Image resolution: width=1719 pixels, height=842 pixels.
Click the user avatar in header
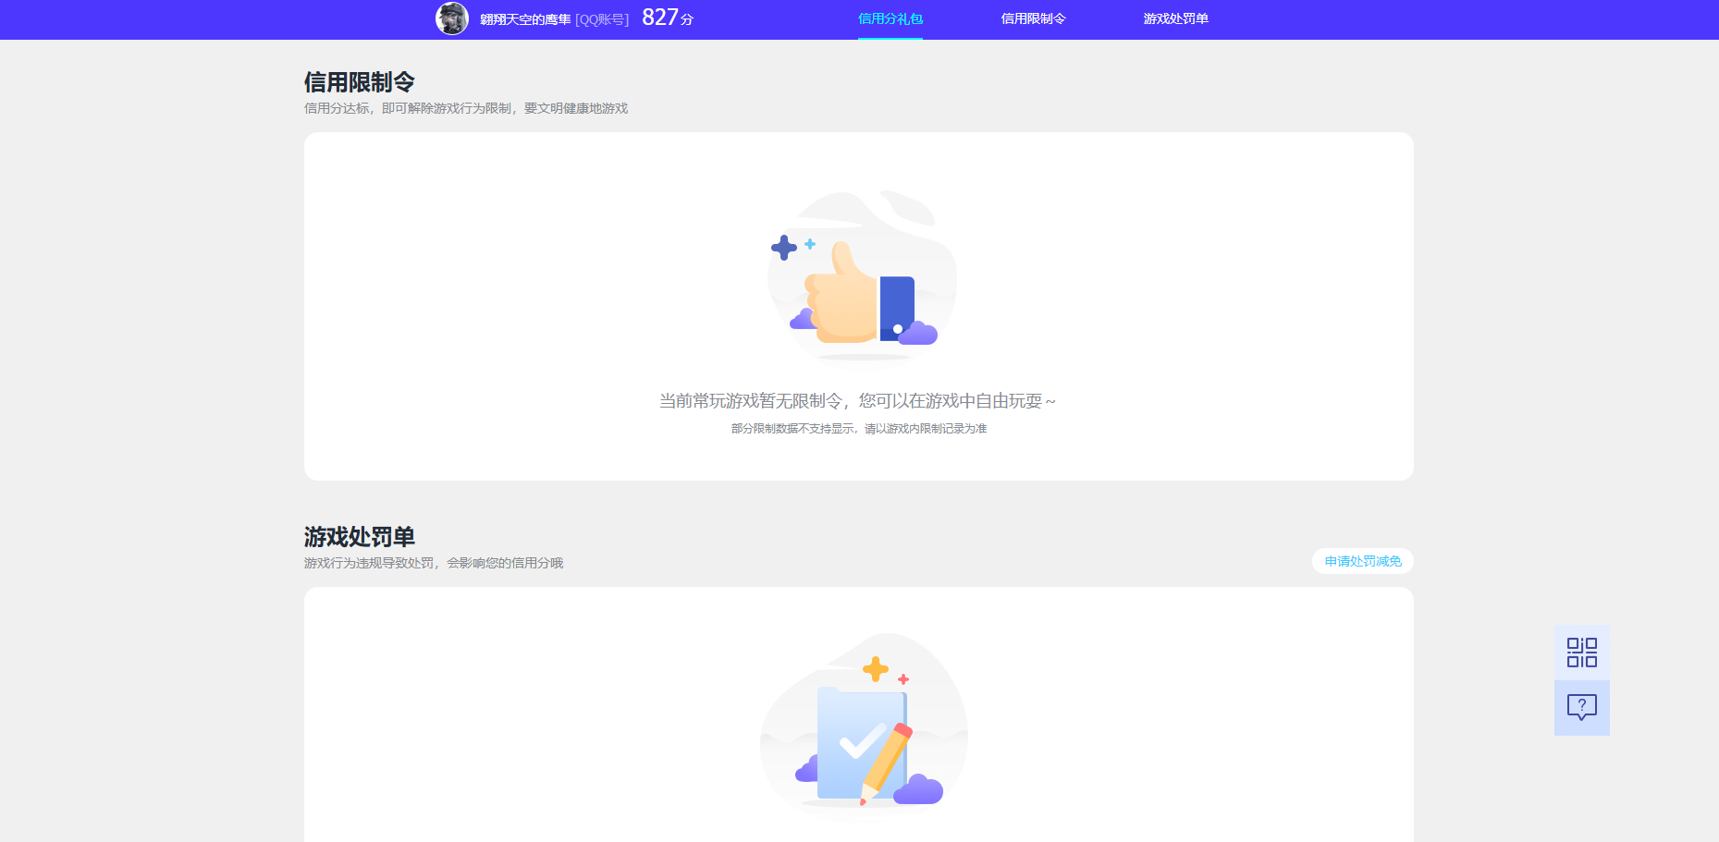click(x=452, y=18)
